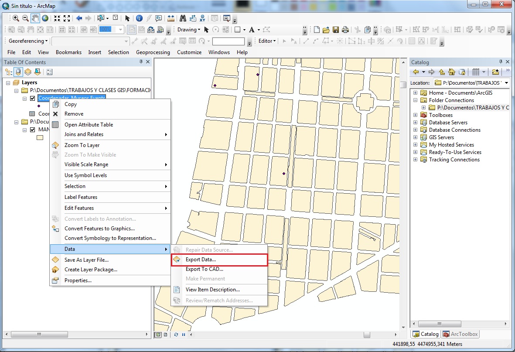Screen dimensions: 515x352
Task: Click the Full Extent globe icon
Action: [x=45, y=18]
